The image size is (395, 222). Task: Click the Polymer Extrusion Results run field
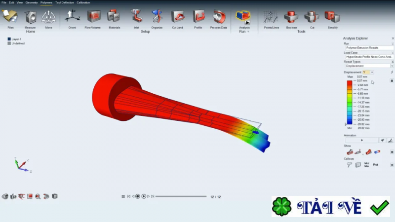tap(369, 47)
